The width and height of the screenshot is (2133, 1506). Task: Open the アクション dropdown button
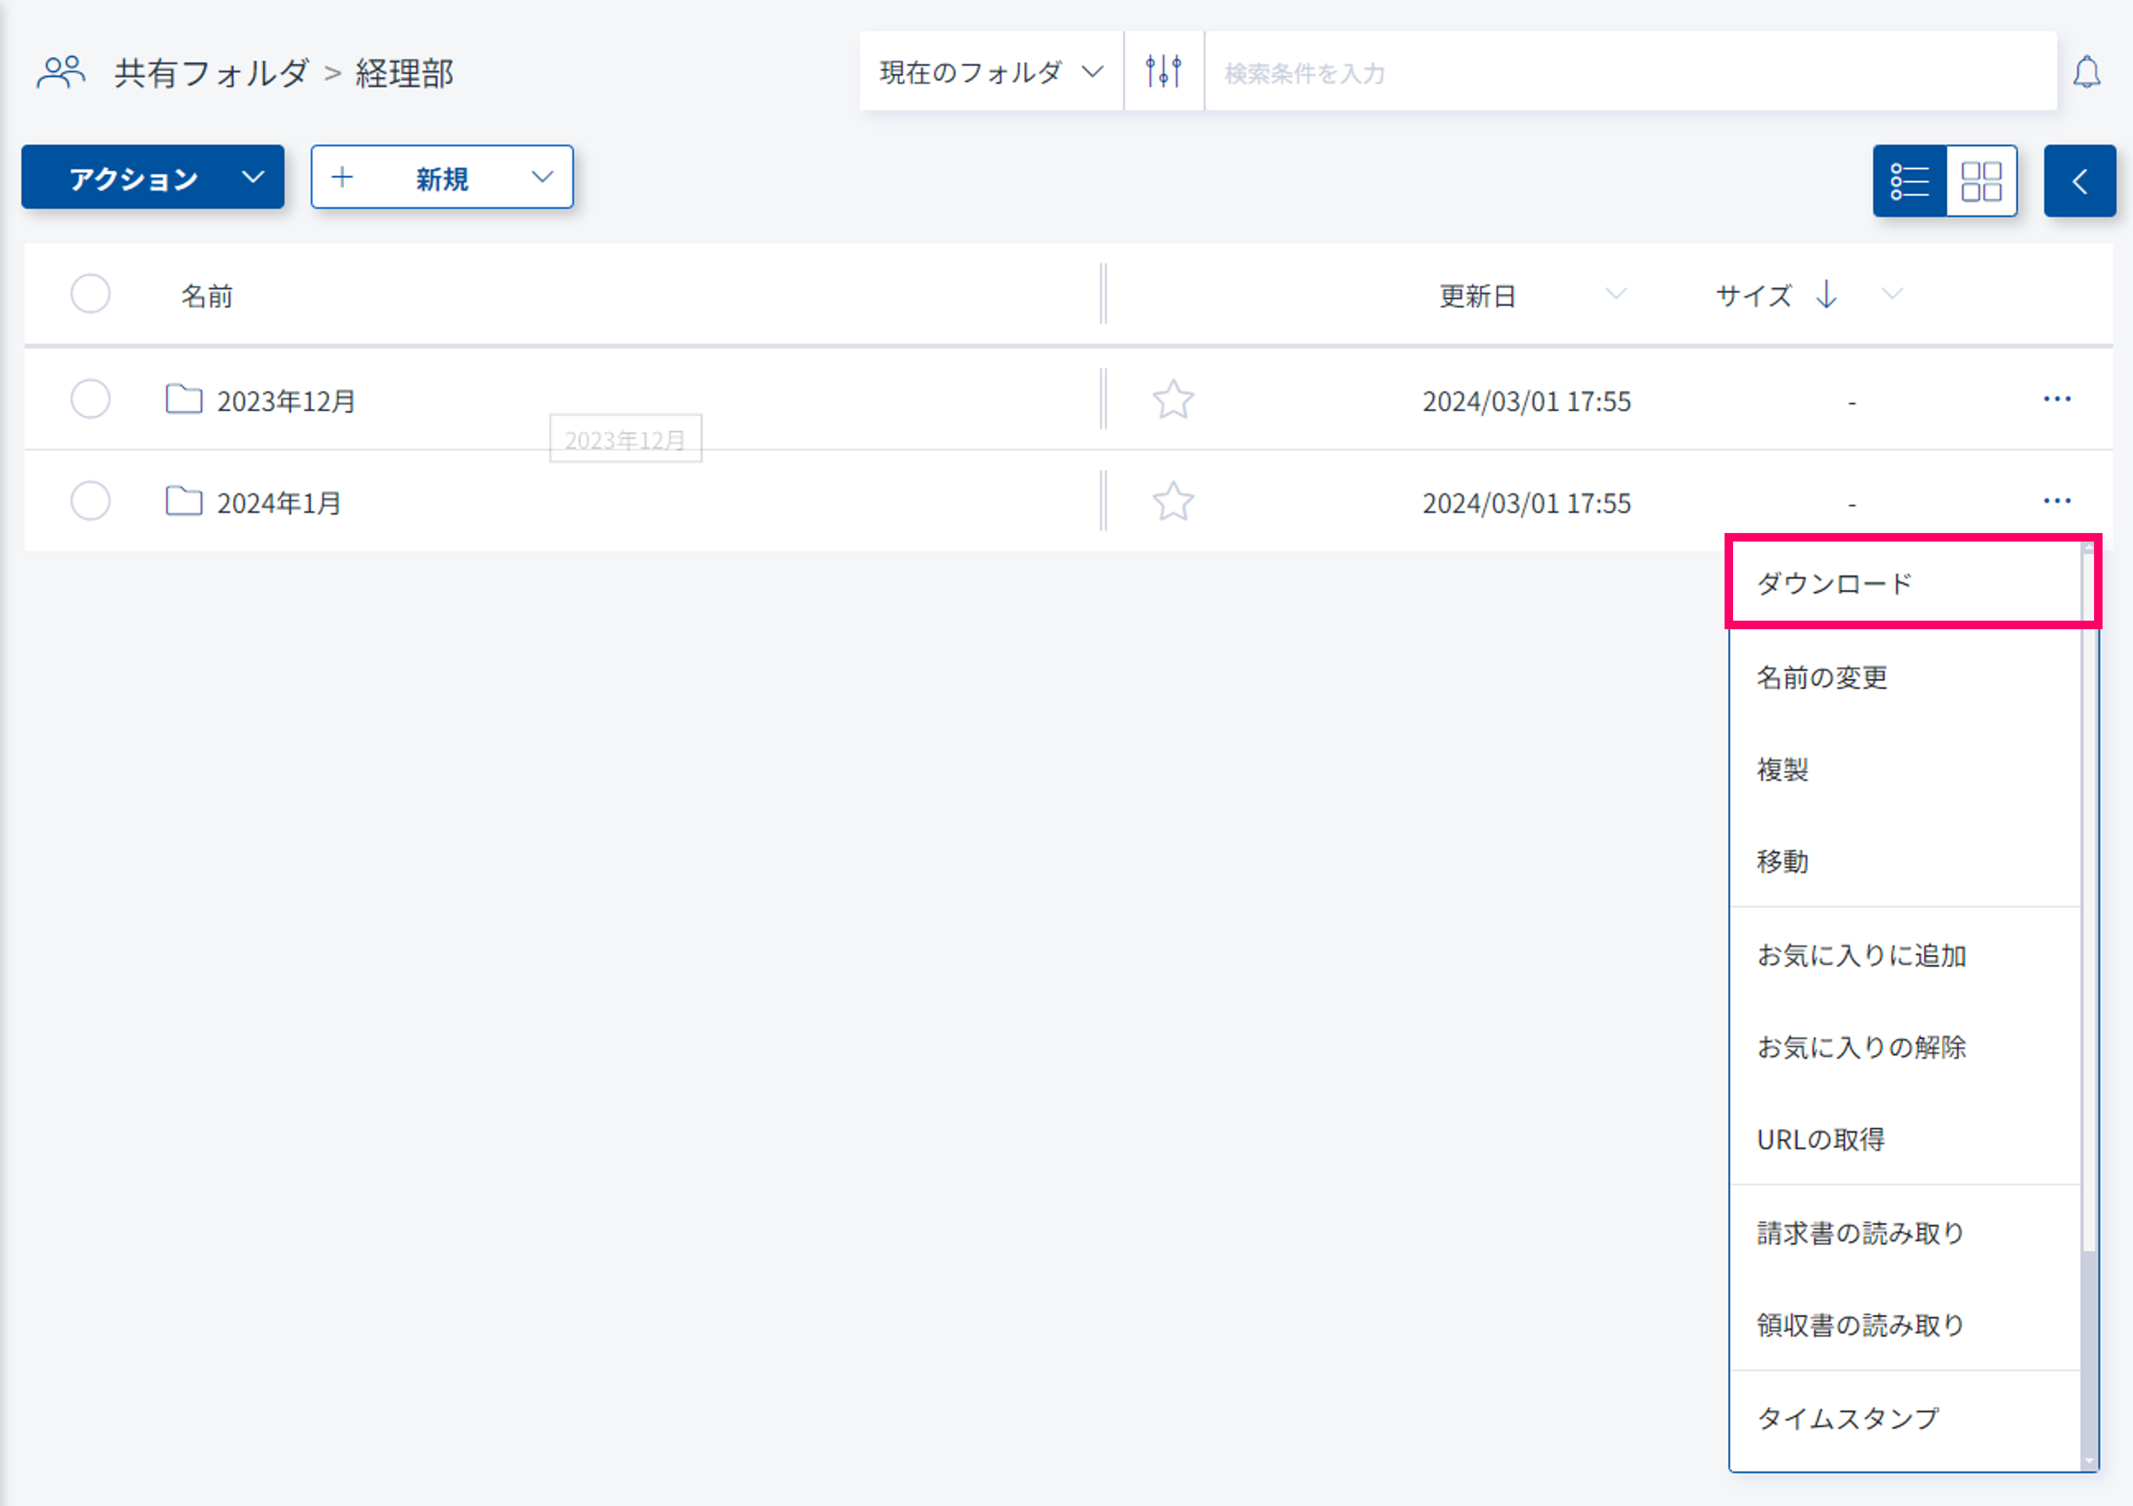[152, 177]
